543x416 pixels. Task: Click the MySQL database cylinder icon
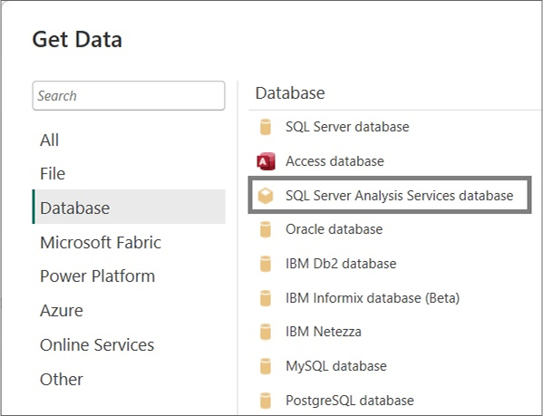pos(266,366)
